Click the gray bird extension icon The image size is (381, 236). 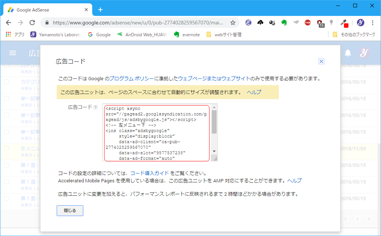296,23
